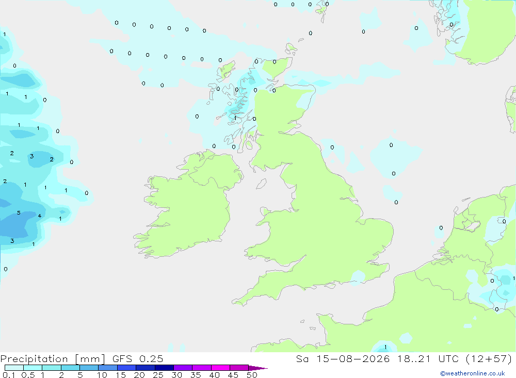Viewport: 516px width, 378px height.
Task: Select the 20–25 mm dark blue swatch
Action: [145, 368]
